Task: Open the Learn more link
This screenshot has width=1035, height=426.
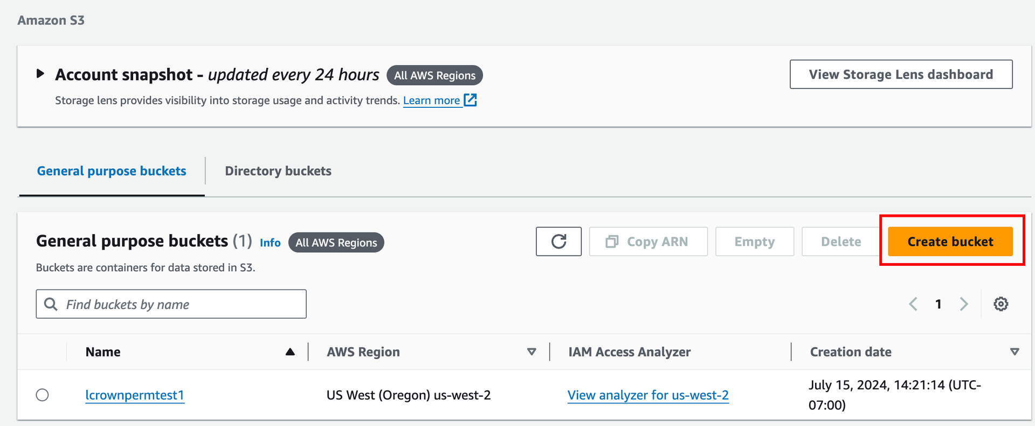Action: click(x=432, y=100)
